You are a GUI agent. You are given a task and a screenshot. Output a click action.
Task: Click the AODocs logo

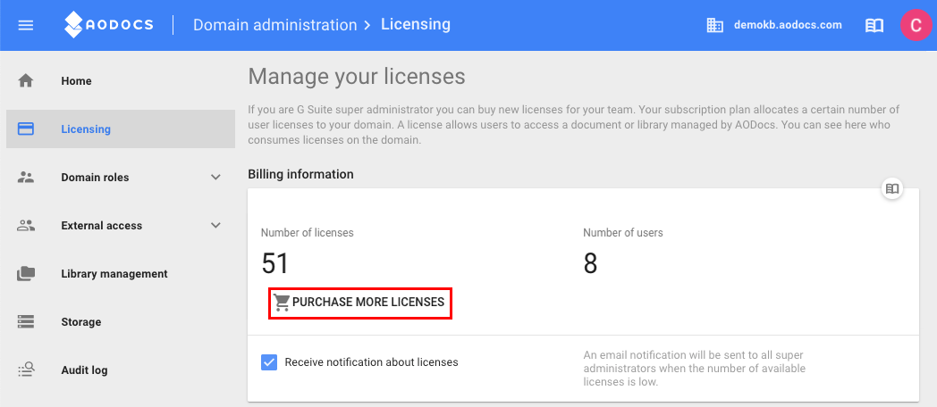click(109, 25)
